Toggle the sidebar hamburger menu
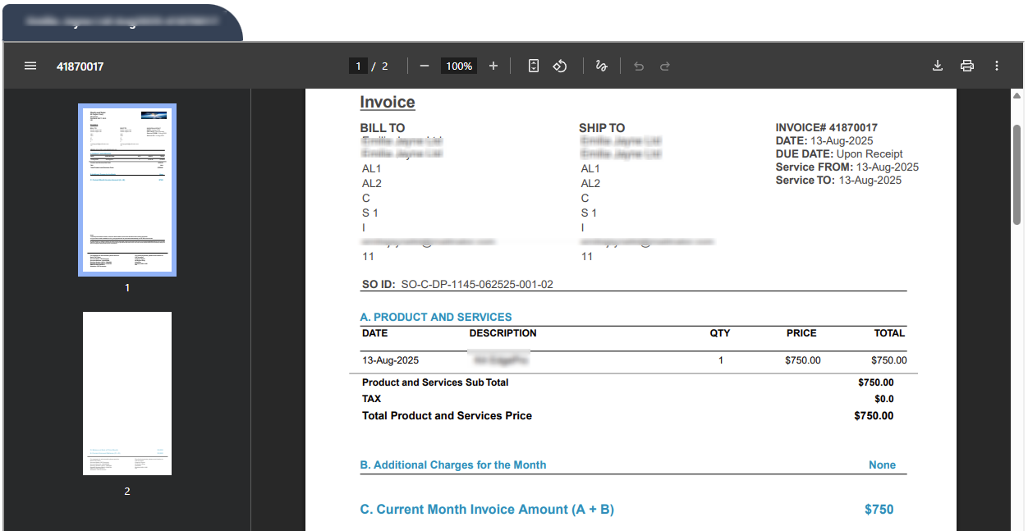1028x531 pixels. (x=30, y=66)
